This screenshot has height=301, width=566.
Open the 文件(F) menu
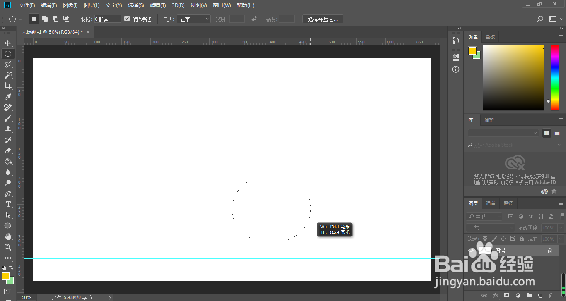(27, 5)
